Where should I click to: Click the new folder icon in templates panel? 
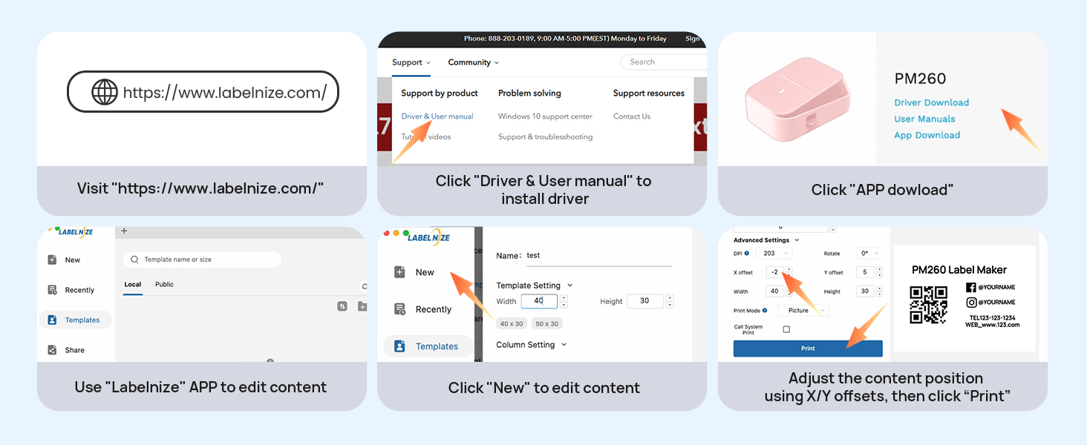tap(362, 306)
